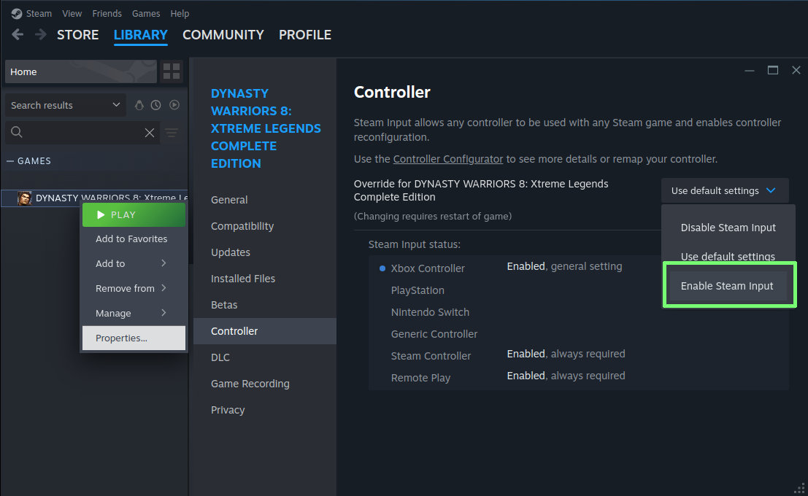Viewport: 808px width, 496px height.
Task: Switch library to grid view icon
Action: (171, 71)
